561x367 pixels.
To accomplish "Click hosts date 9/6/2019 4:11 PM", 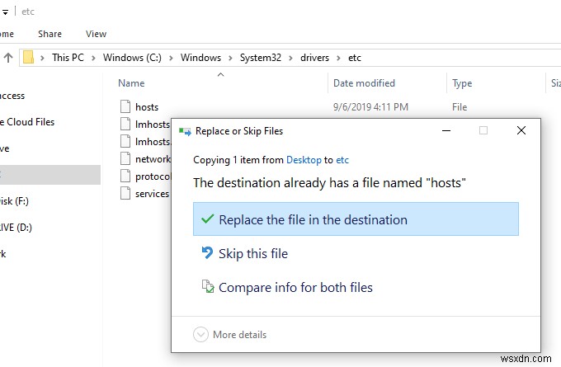I will (370, 107).
